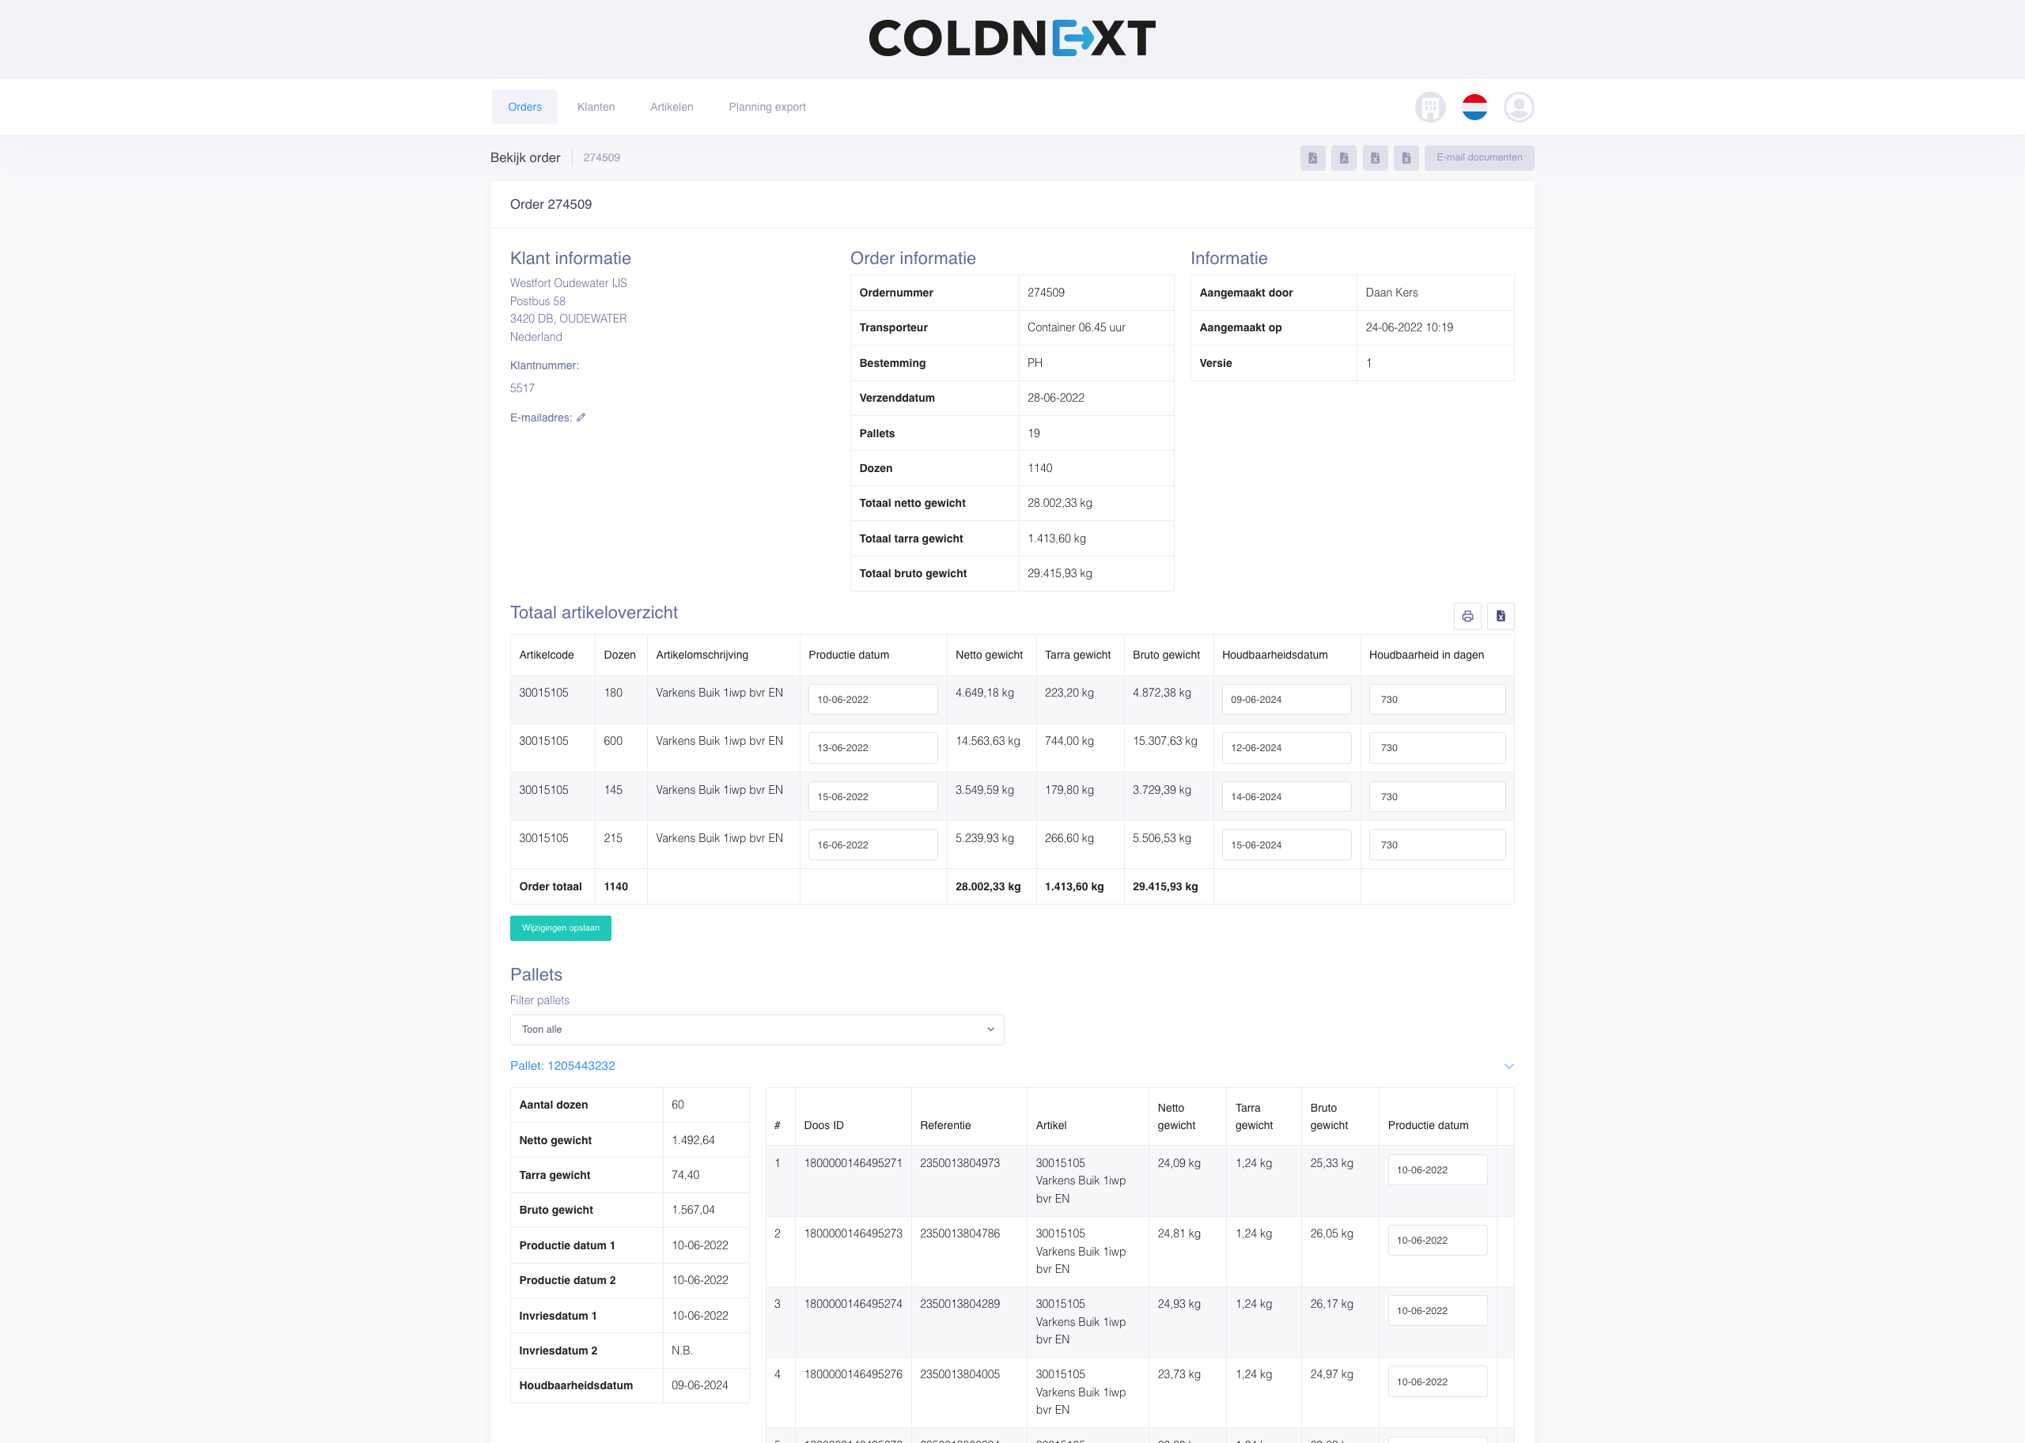The image size is (2025, 1443).
Task: Print the Totaal artikeloverzicht table
Action: [x=1467, y=616]
